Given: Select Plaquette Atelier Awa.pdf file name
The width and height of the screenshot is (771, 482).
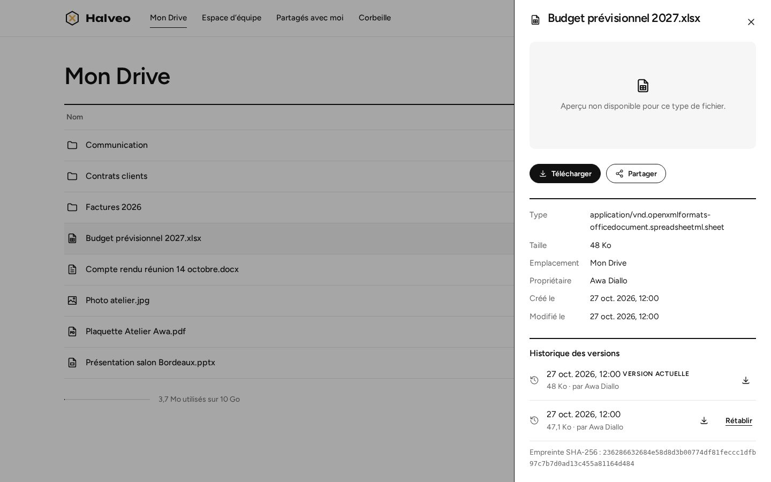Looking at the screenshot, I should (x=135, y=332).
